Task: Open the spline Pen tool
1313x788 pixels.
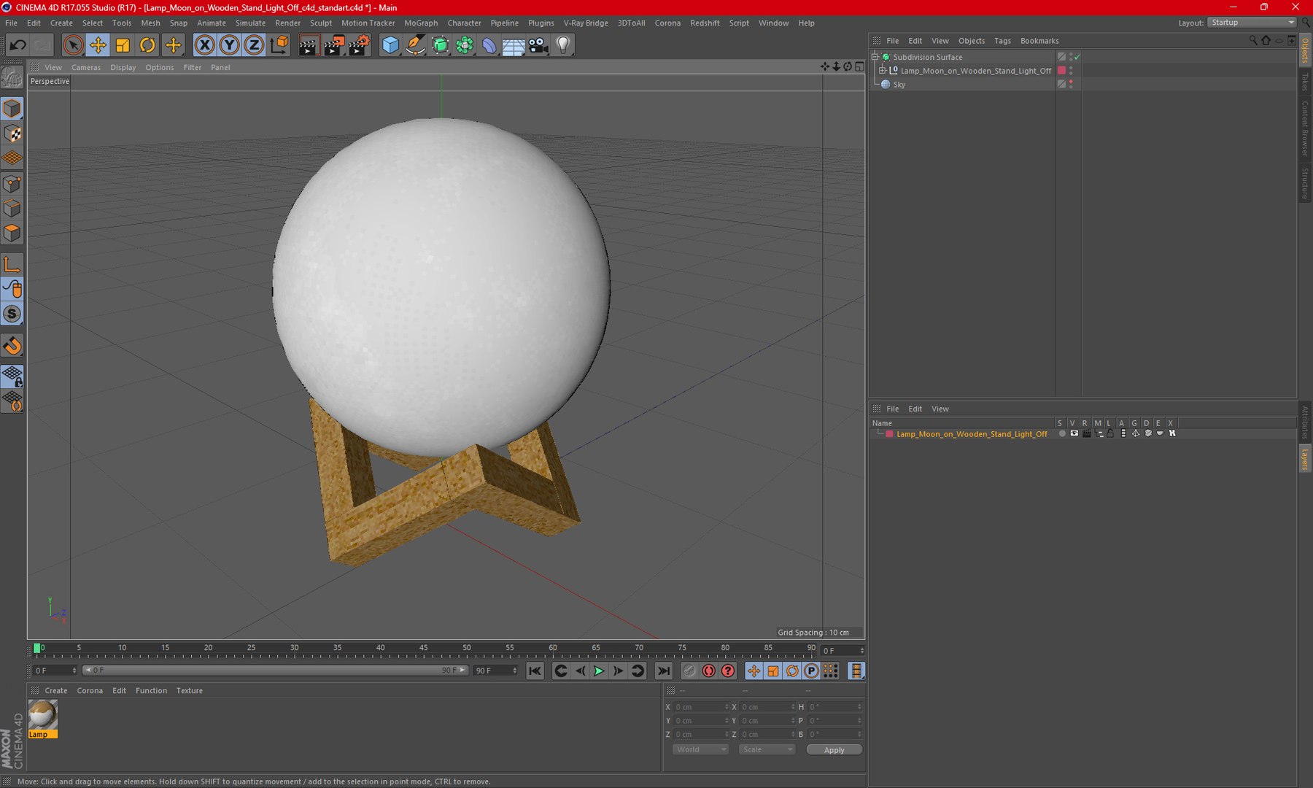Action: [x=415, y=45]
